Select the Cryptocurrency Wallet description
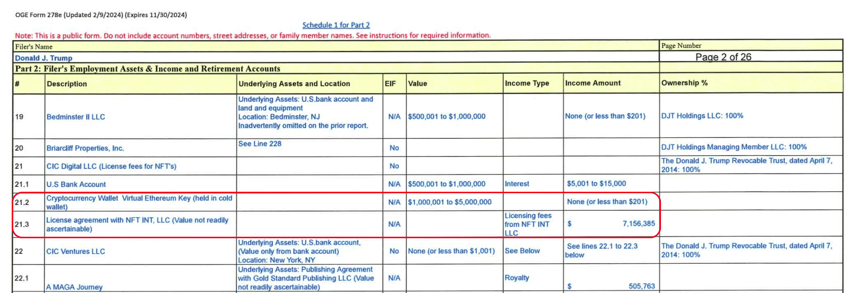847x293 pixels. click(x=139, y=203)
